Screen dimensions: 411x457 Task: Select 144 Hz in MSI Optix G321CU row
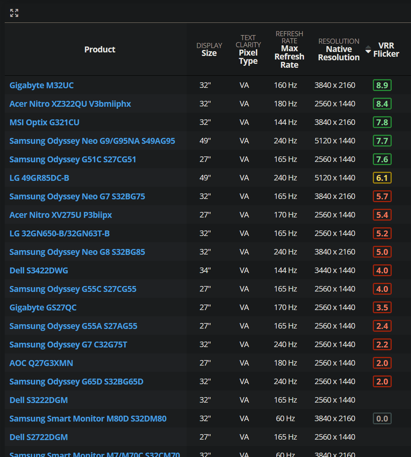click(x=285, y=123)
